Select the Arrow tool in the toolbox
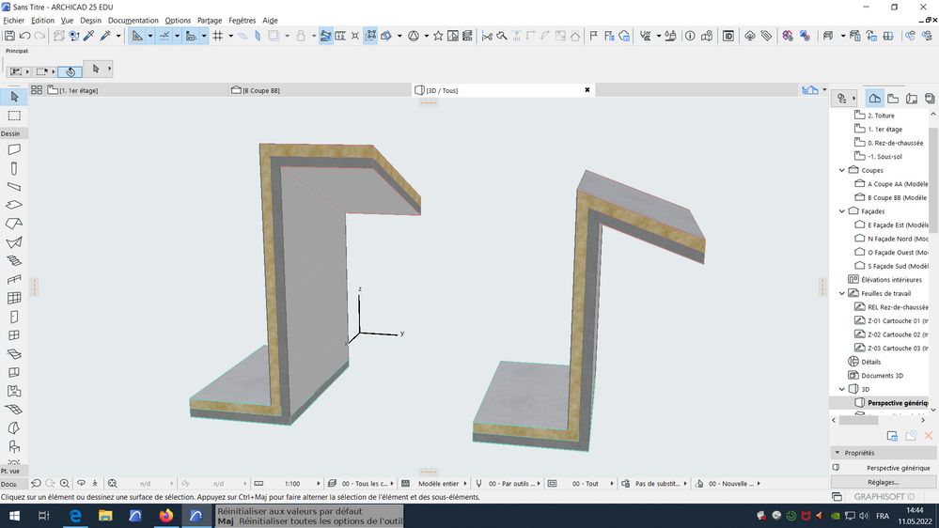 tap(14, 97)
